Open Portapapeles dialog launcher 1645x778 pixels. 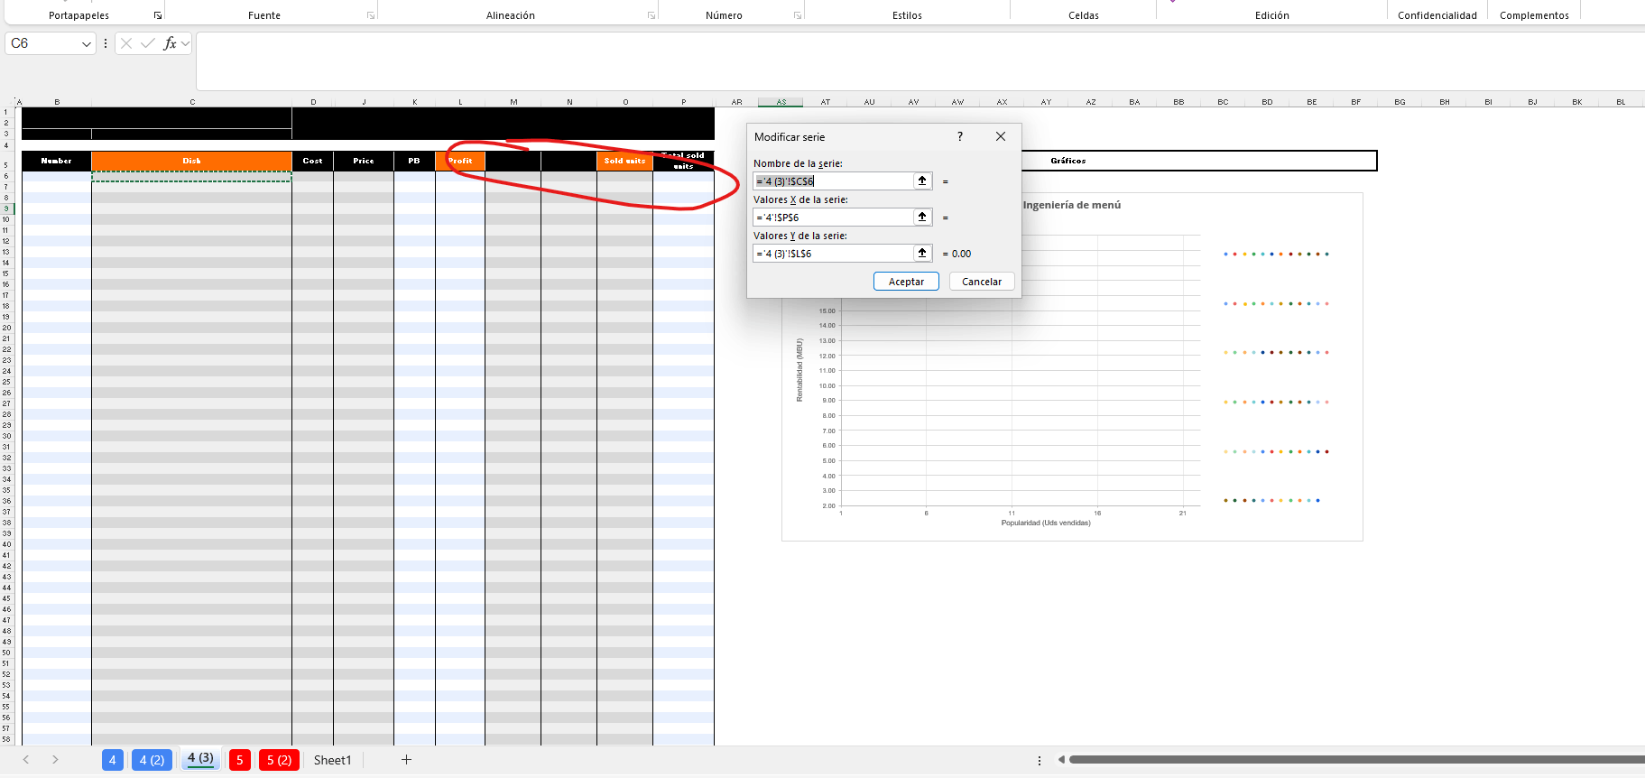coord(158,15)
